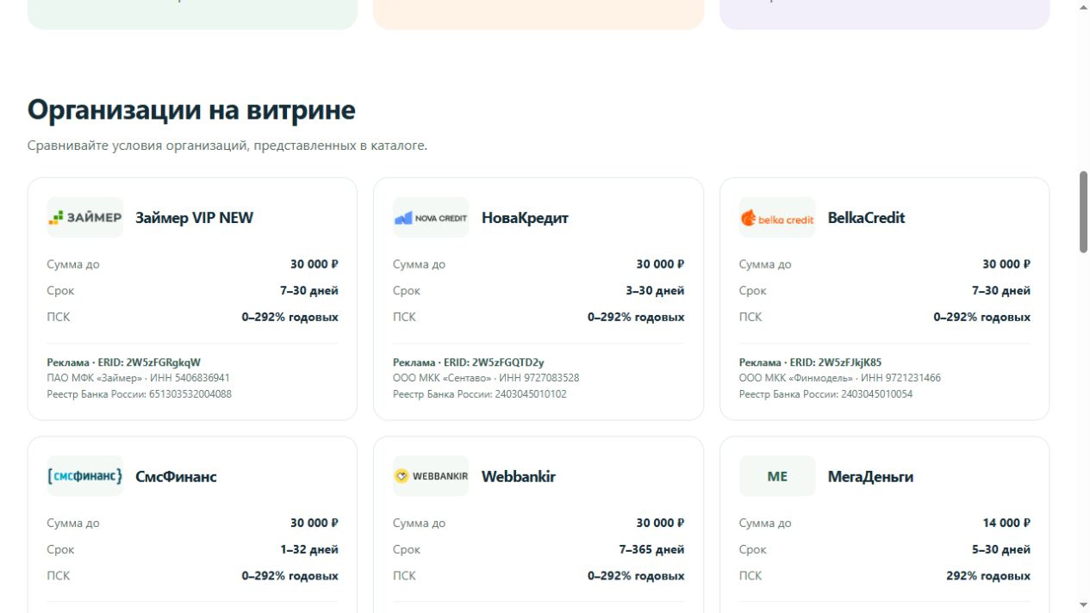This screenshot has height=613, width=1090.
Task: Click the 5–30 дней term in МегаДеньги
Action: click(x=1001, y=549)
